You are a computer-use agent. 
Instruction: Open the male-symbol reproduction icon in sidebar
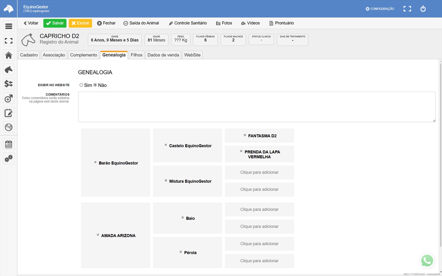pos(9,98)
